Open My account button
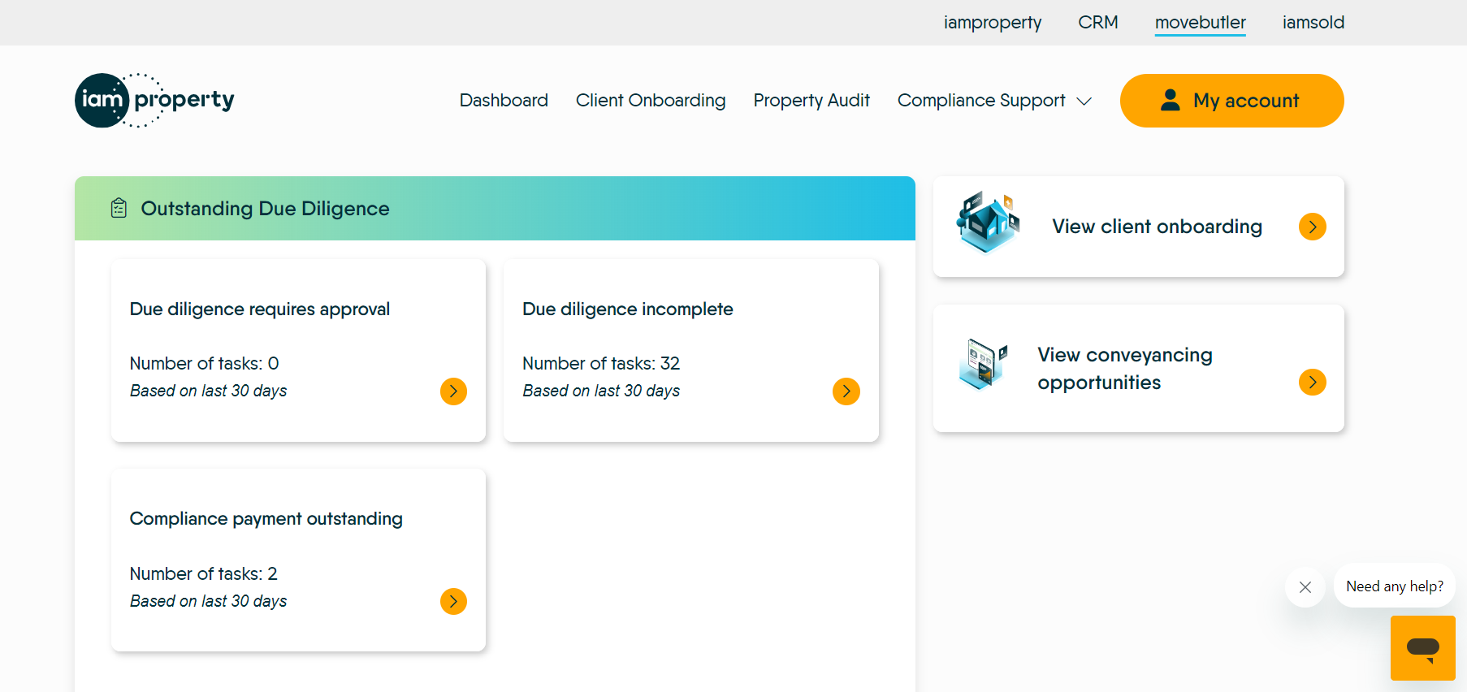1467x692 pixels. coord(1231,101)
